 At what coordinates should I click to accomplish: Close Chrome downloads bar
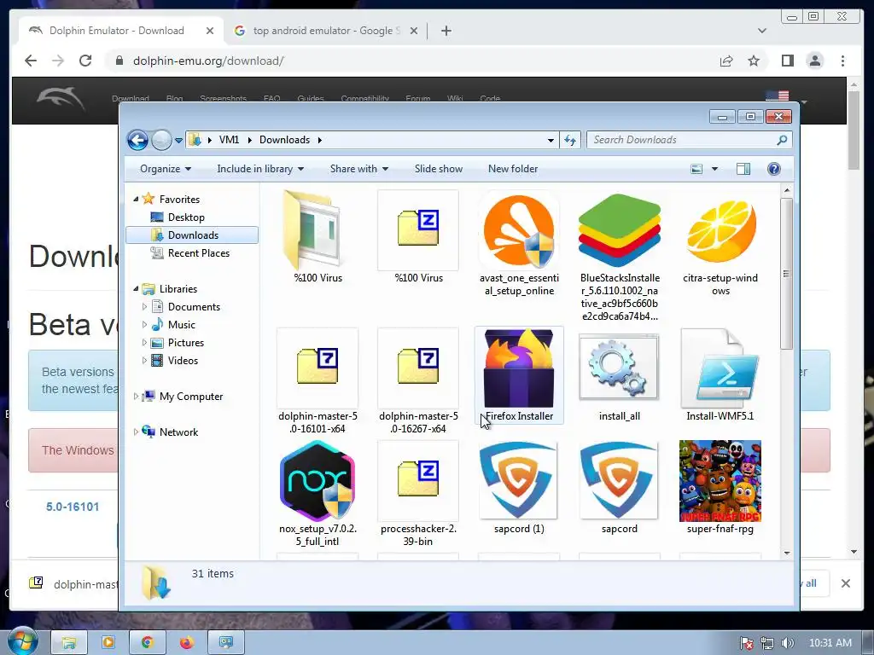click(x=846, y=583)
